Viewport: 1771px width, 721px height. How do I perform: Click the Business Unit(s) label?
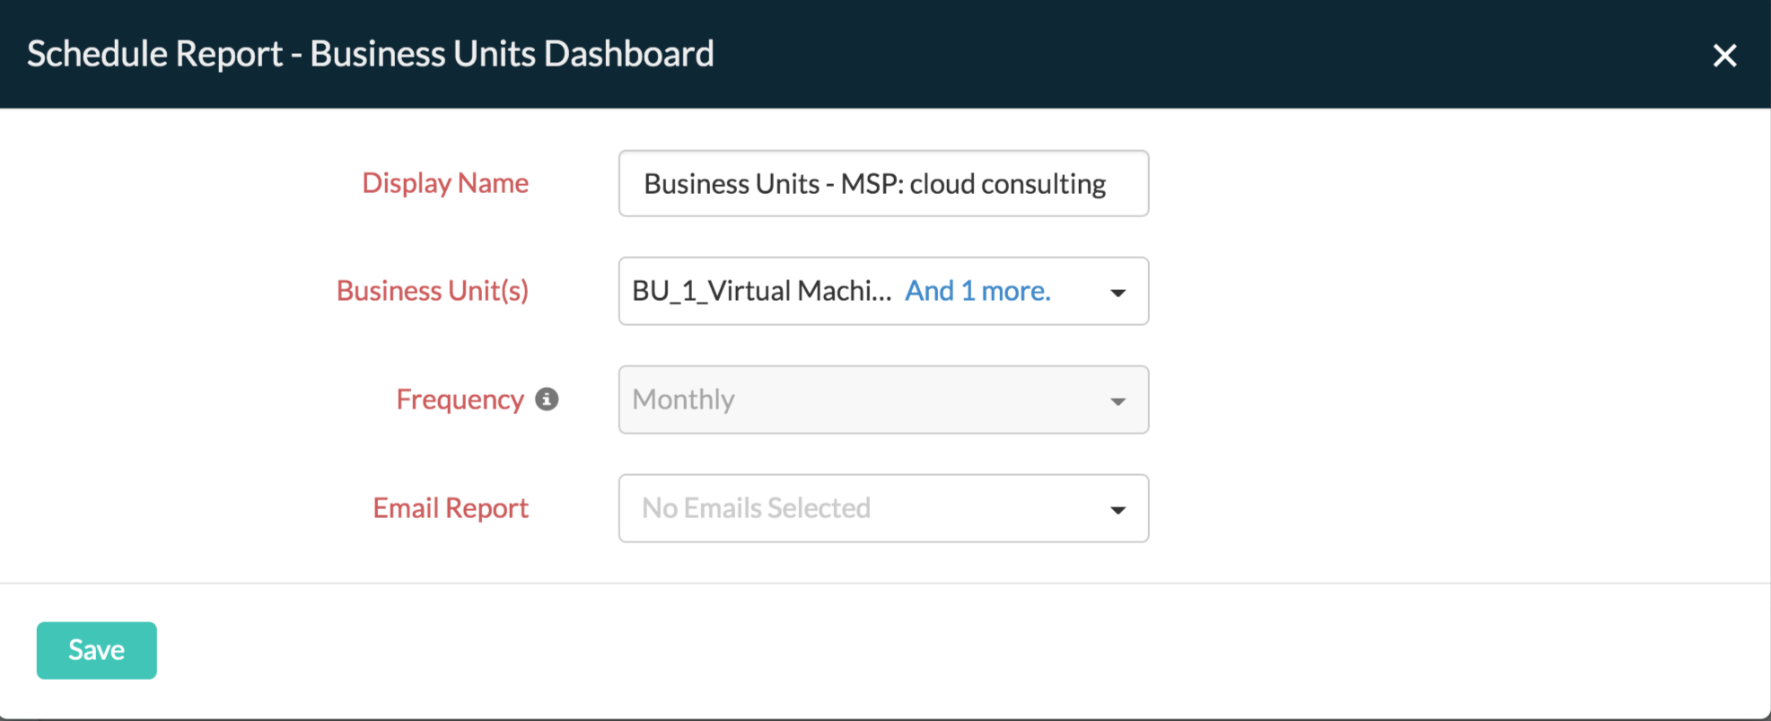coord(433,291)
